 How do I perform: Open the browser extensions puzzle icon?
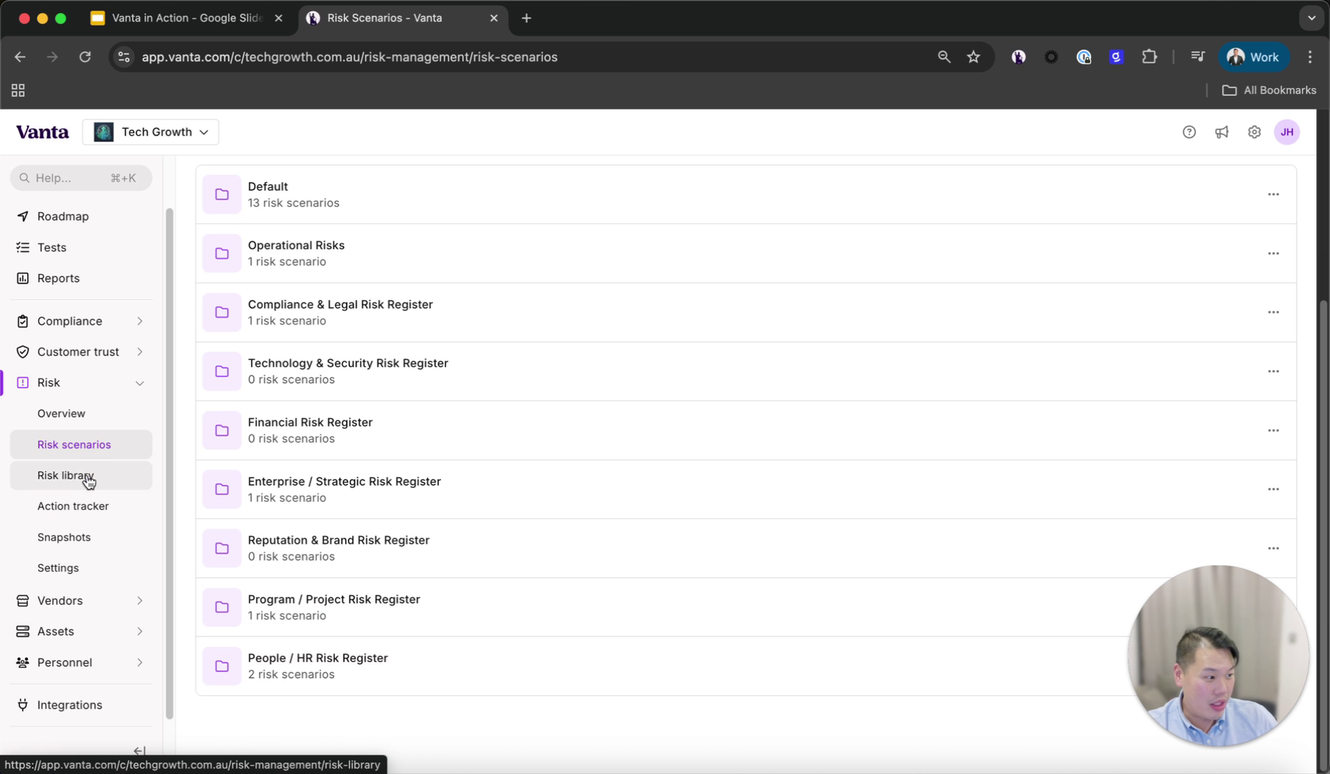tap(1149, 57)
